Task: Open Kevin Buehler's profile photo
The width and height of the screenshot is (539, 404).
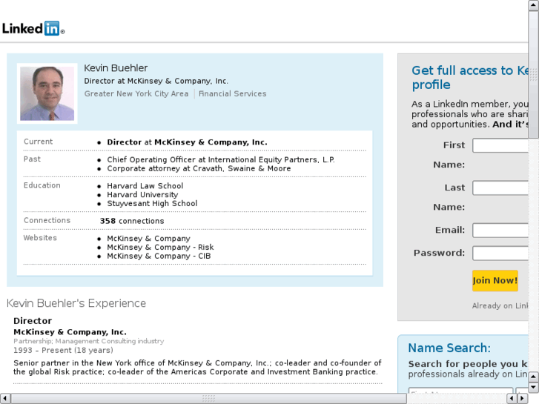Action: [x=47, y=93]
